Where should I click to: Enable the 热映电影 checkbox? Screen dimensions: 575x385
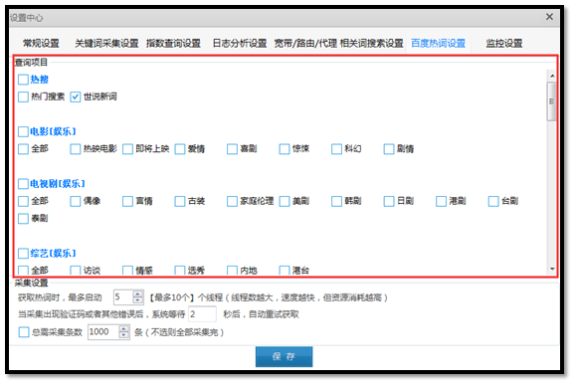[76, 149]
